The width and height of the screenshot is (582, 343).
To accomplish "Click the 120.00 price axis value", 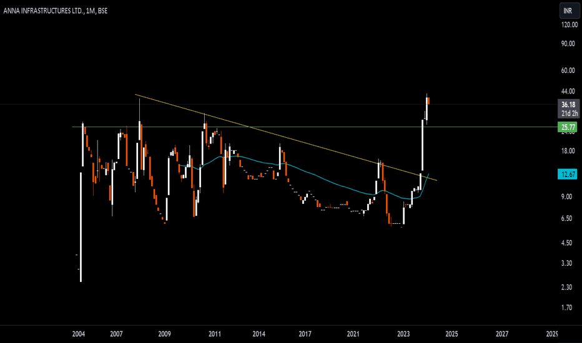I will (x=570, y=25).
